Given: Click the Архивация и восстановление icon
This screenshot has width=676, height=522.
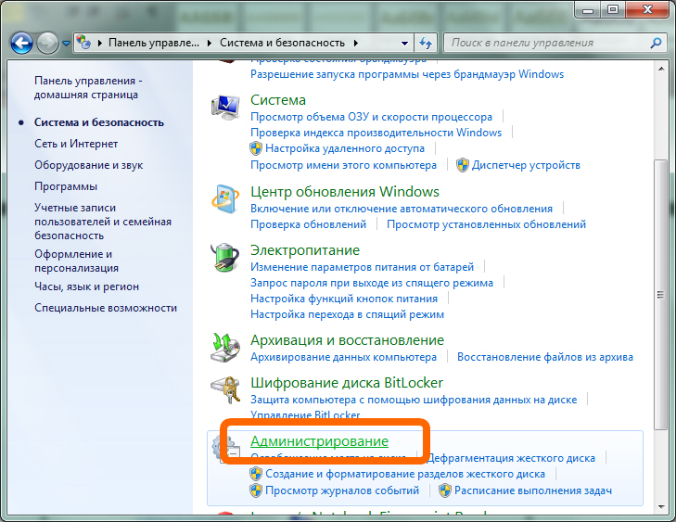Looking at the screenshot, I should tap(225, 348).
